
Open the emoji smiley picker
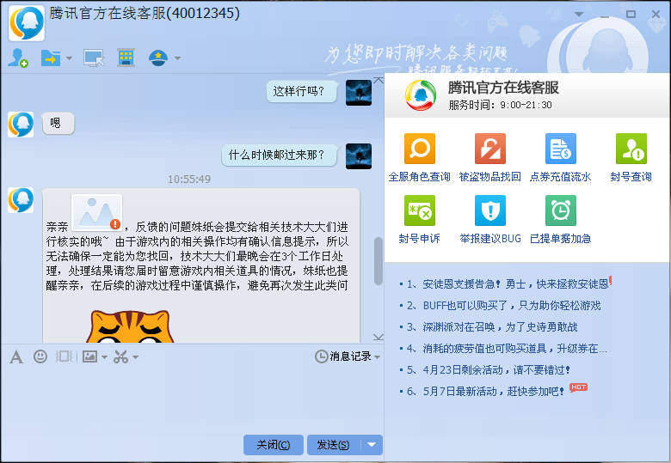(x=40, y=356)
